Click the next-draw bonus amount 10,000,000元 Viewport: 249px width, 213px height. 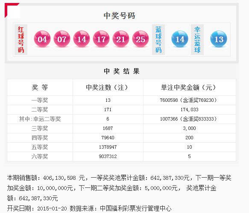point(55,188)
